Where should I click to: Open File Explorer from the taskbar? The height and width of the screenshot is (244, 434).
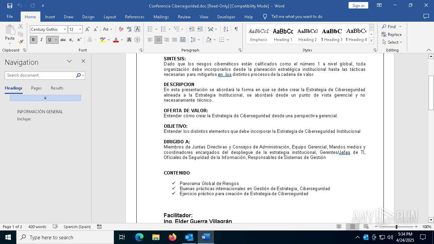156,237
